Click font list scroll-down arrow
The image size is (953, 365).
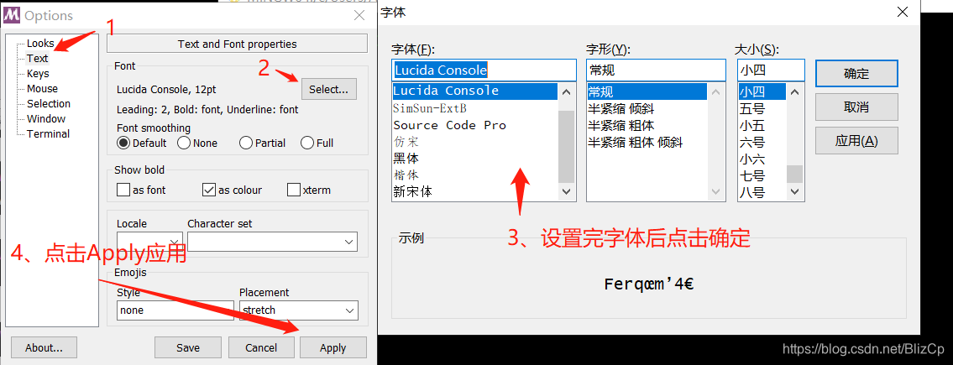click(x=567, y=192)
